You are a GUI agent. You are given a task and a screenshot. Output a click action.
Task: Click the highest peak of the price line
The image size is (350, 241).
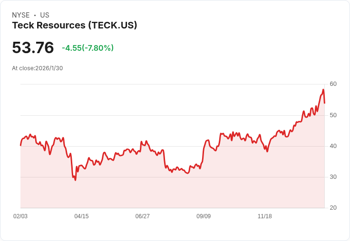(x=323, y=90)
